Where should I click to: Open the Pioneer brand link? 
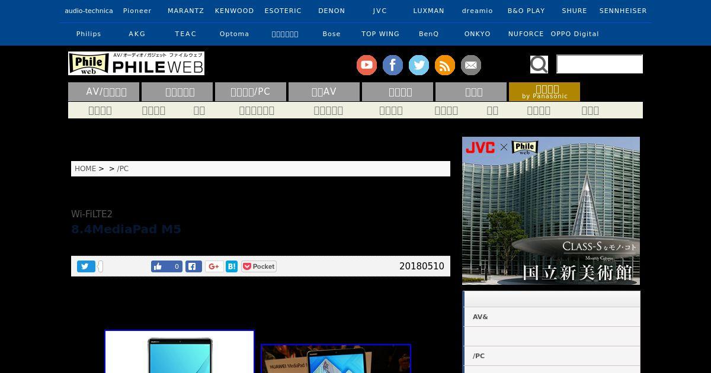[137, 11]
